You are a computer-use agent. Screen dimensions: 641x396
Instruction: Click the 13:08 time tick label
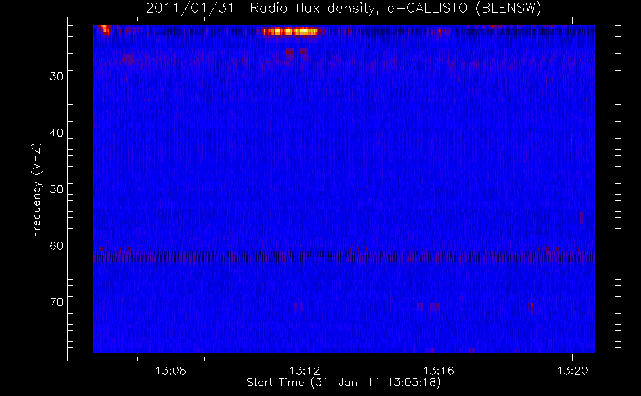coord(171,371)
